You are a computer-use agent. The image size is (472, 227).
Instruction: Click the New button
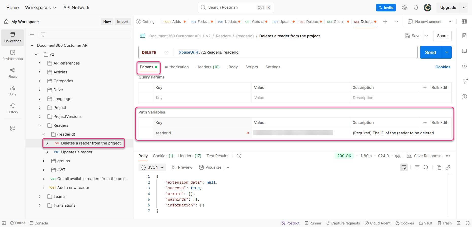click(107, 22)
